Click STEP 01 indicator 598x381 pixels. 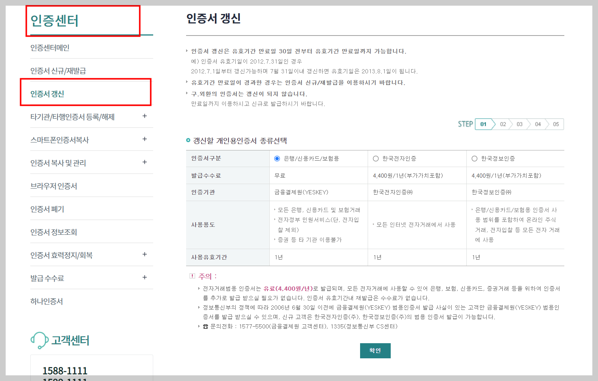483,124
